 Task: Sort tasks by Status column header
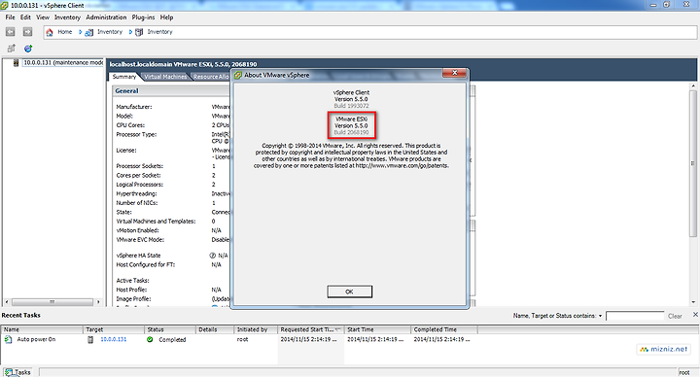[170, 329]
